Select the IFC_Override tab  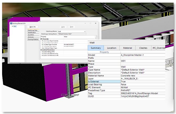[x=158, y=48]
